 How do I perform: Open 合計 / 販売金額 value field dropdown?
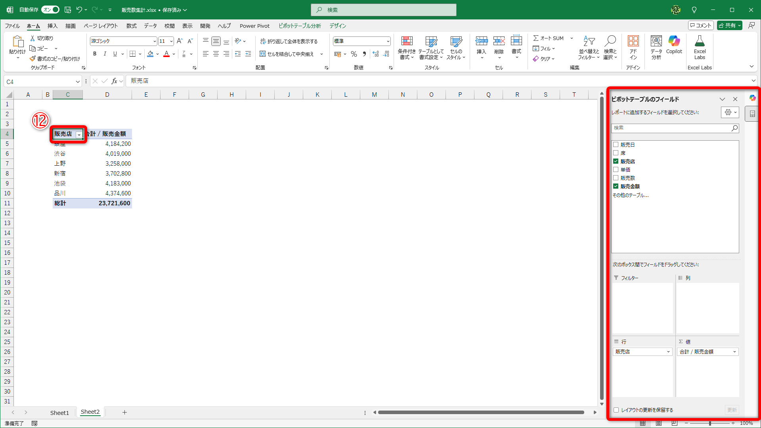coord(734,352)
